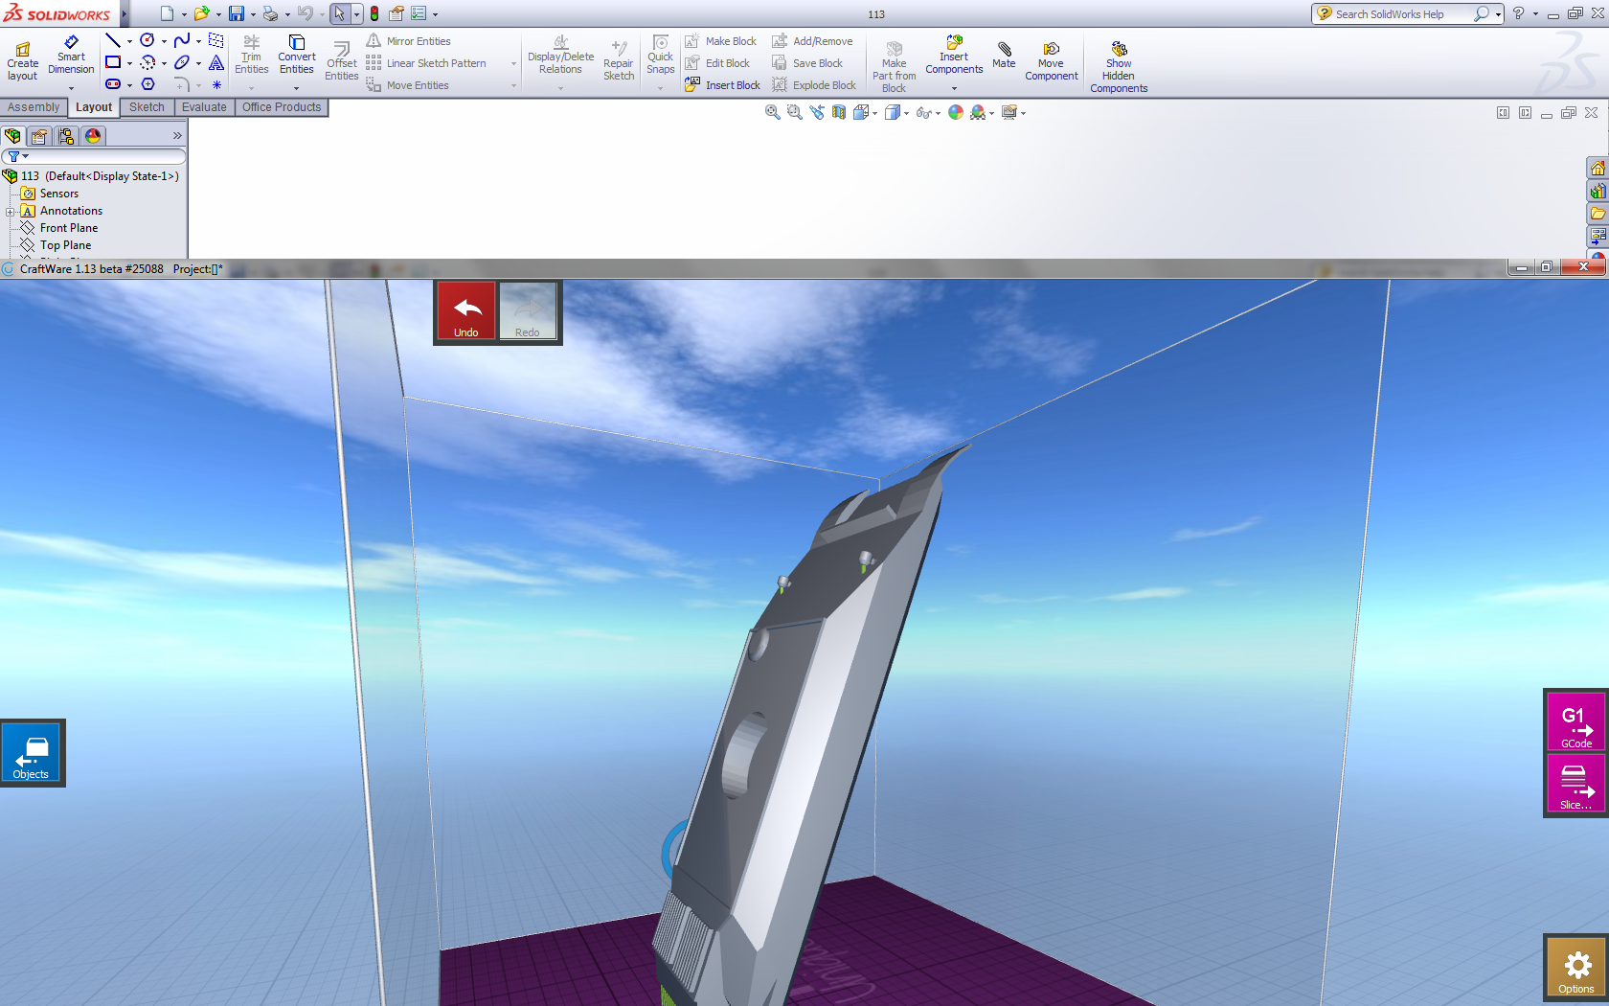The height and width of the screenshot is (1006, 1609).
Task: Click the Print icon in the toolbar
Action: click(x=270, y=13)
